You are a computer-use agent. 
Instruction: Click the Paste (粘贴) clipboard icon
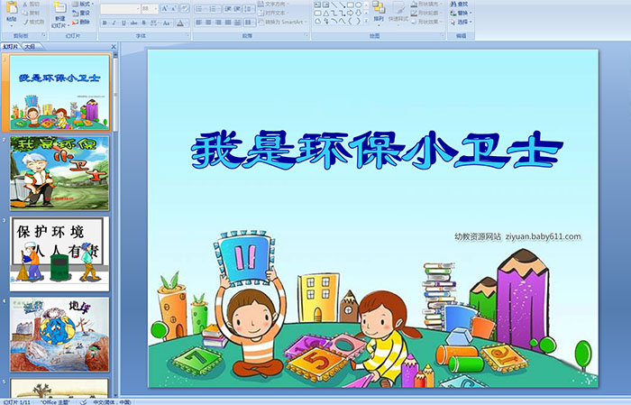pyautogui.click(x=12, y=7)
